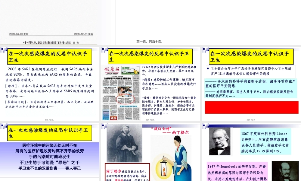Click the black-and-white Nightingale photograph

[x=124, y=143]
